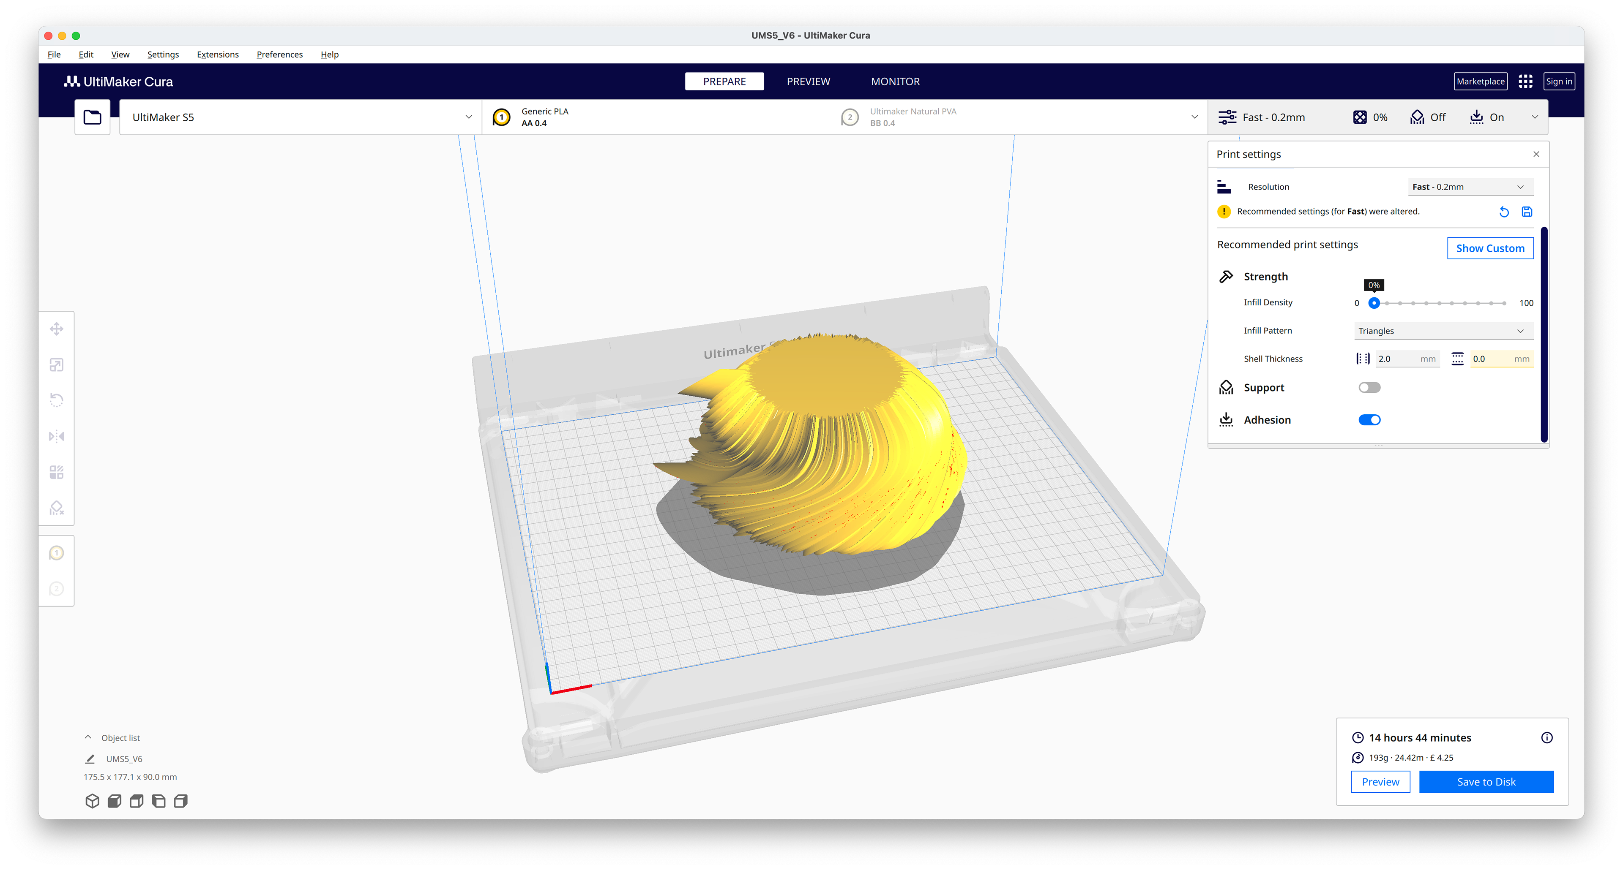The height and width of the screenshot is (870, 1623).
Task: Open Per Model Settings tool
Action: [x=57, y=472]
